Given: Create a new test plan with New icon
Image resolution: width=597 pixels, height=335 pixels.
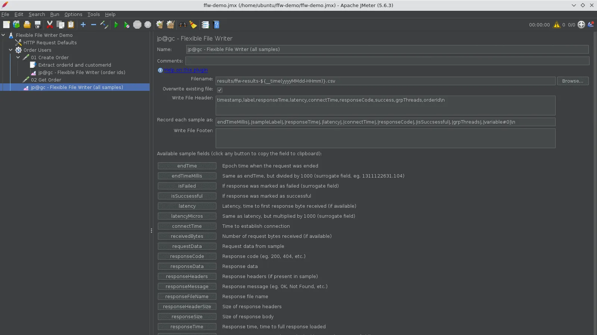Looking at the screenshot, I should click(x=6, y=25).
